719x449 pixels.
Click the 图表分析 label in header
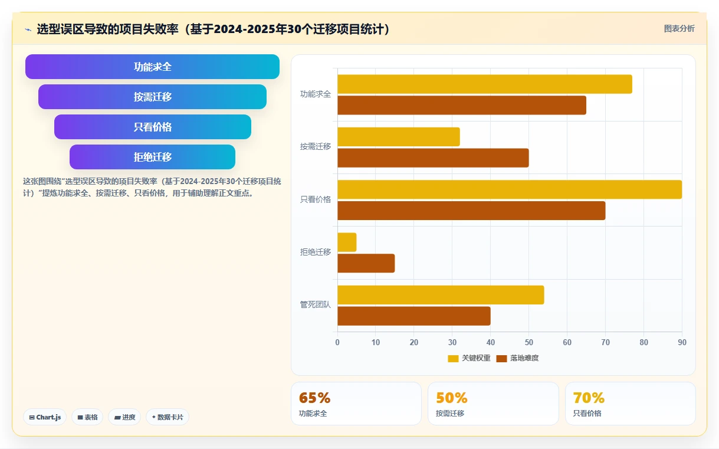[x=679, y=28]
